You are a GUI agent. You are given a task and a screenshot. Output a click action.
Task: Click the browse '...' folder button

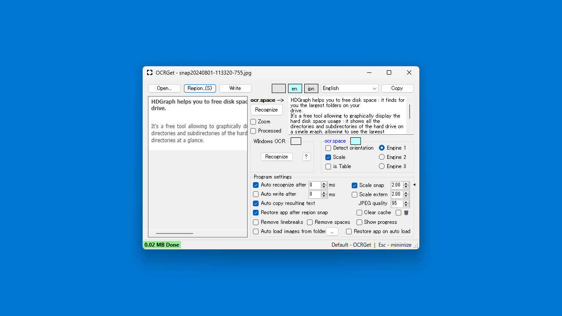pyautogui.click(x=332, y=231)
